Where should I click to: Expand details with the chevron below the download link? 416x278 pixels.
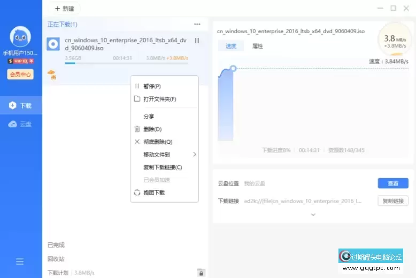click(313, 214)
